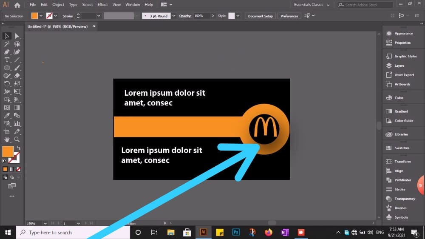Open artboard number dropdown
This screenshot has width=425, height=239.
point(78,223)
